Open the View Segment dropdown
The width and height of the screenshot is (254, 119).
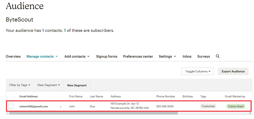click(x=49, y=85)
